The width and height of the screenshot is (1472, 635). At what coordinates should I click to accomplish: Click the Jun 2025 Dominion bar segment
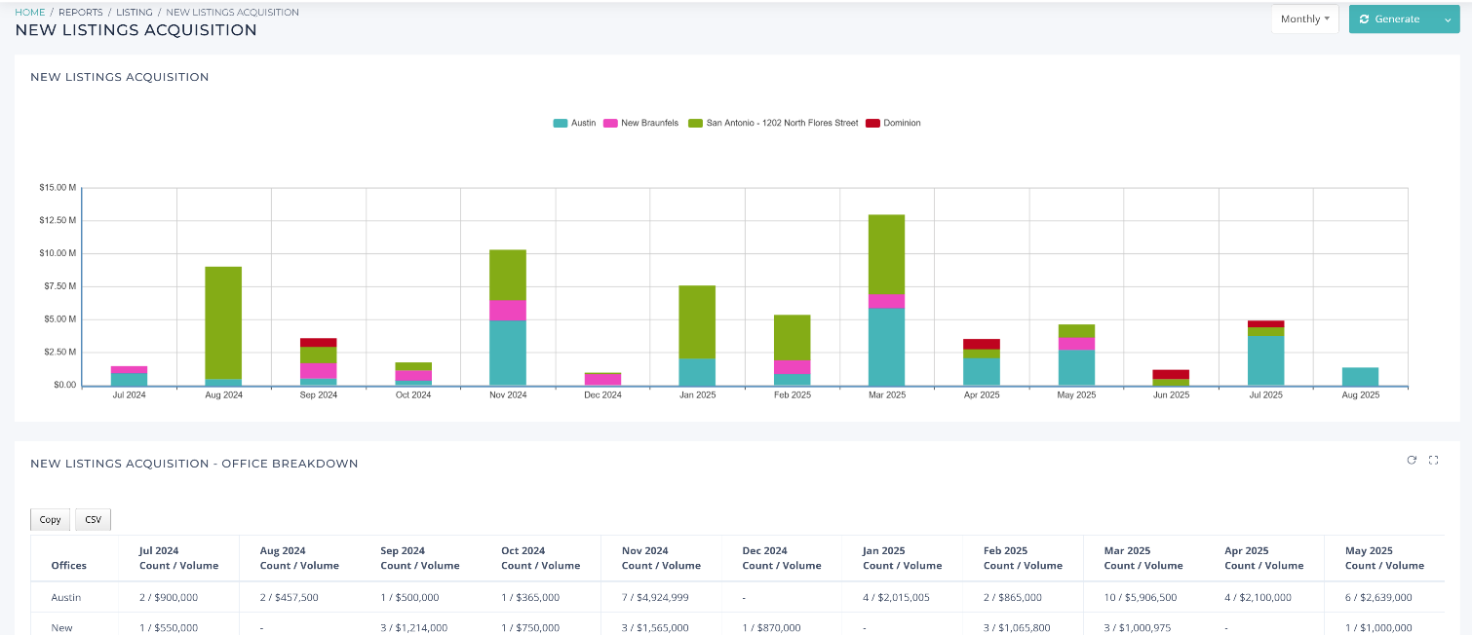point(1171,374)
